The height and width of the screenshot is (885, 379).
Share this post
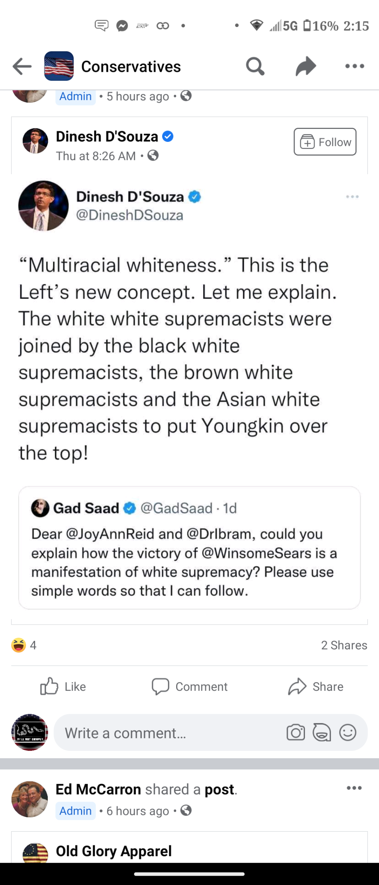(316, 686)
